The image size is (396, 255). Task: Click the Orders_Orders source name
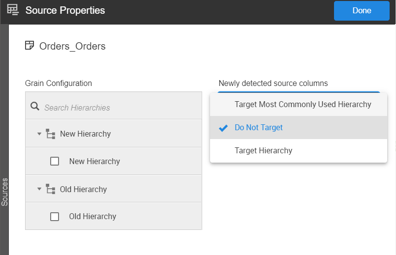pos(72,47)
